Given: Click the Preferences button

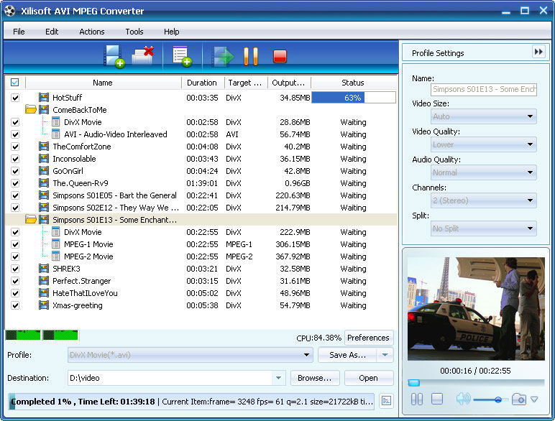Looking at the screenshot, I should pos(368,338).
